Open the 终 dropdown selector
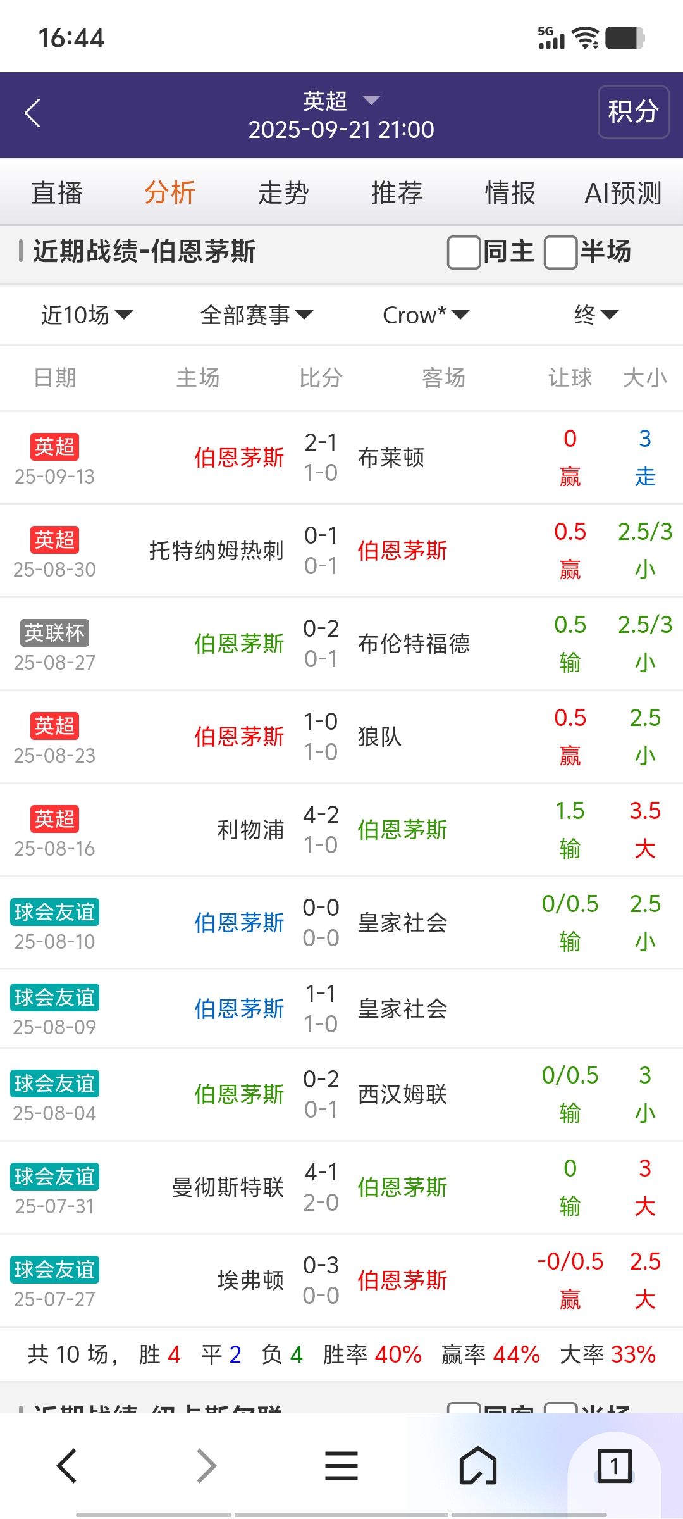The height and width of the screenshot is (1519, 683). click(x=596, y=315)
